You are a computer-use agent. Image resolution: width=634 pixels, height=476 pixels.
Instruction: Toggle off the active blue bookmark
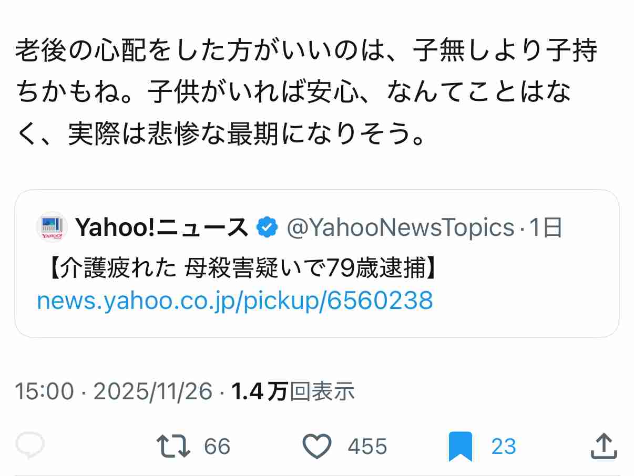462,446
